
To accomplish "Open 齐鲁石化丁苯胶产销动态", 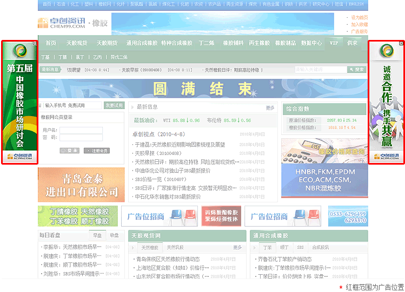I will pos(284,259).
